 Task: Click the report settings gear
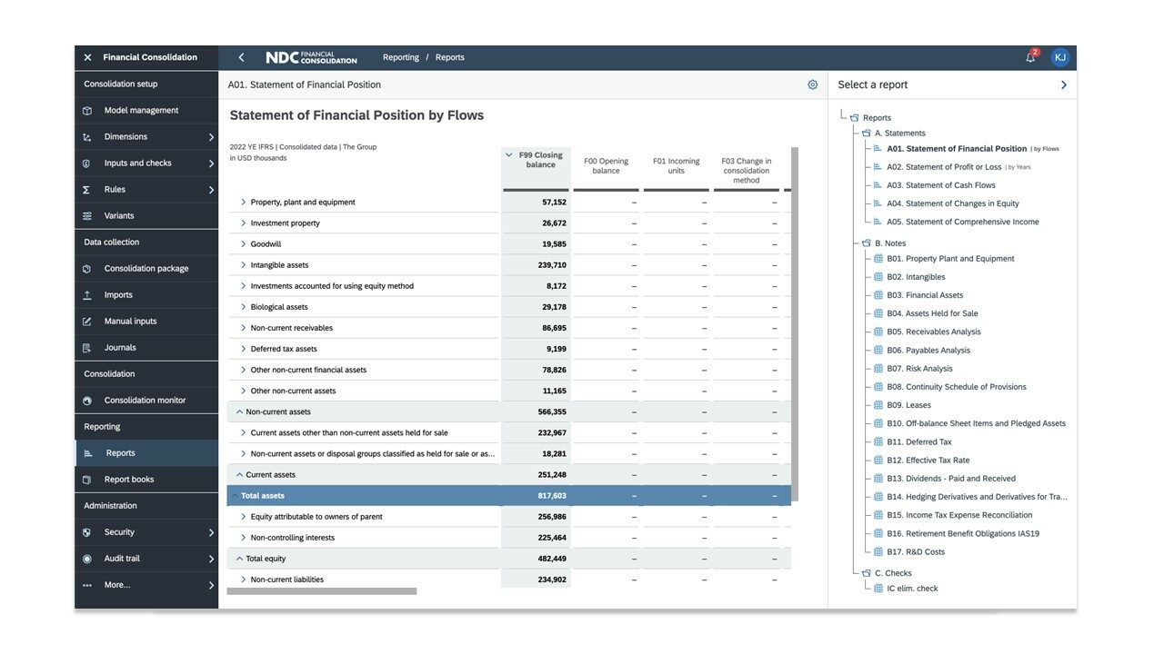coord(812,84)
